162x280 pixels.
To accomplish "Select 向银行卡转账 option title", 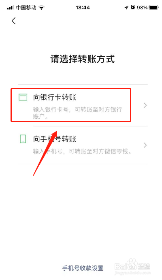I will tap(55, 97).
